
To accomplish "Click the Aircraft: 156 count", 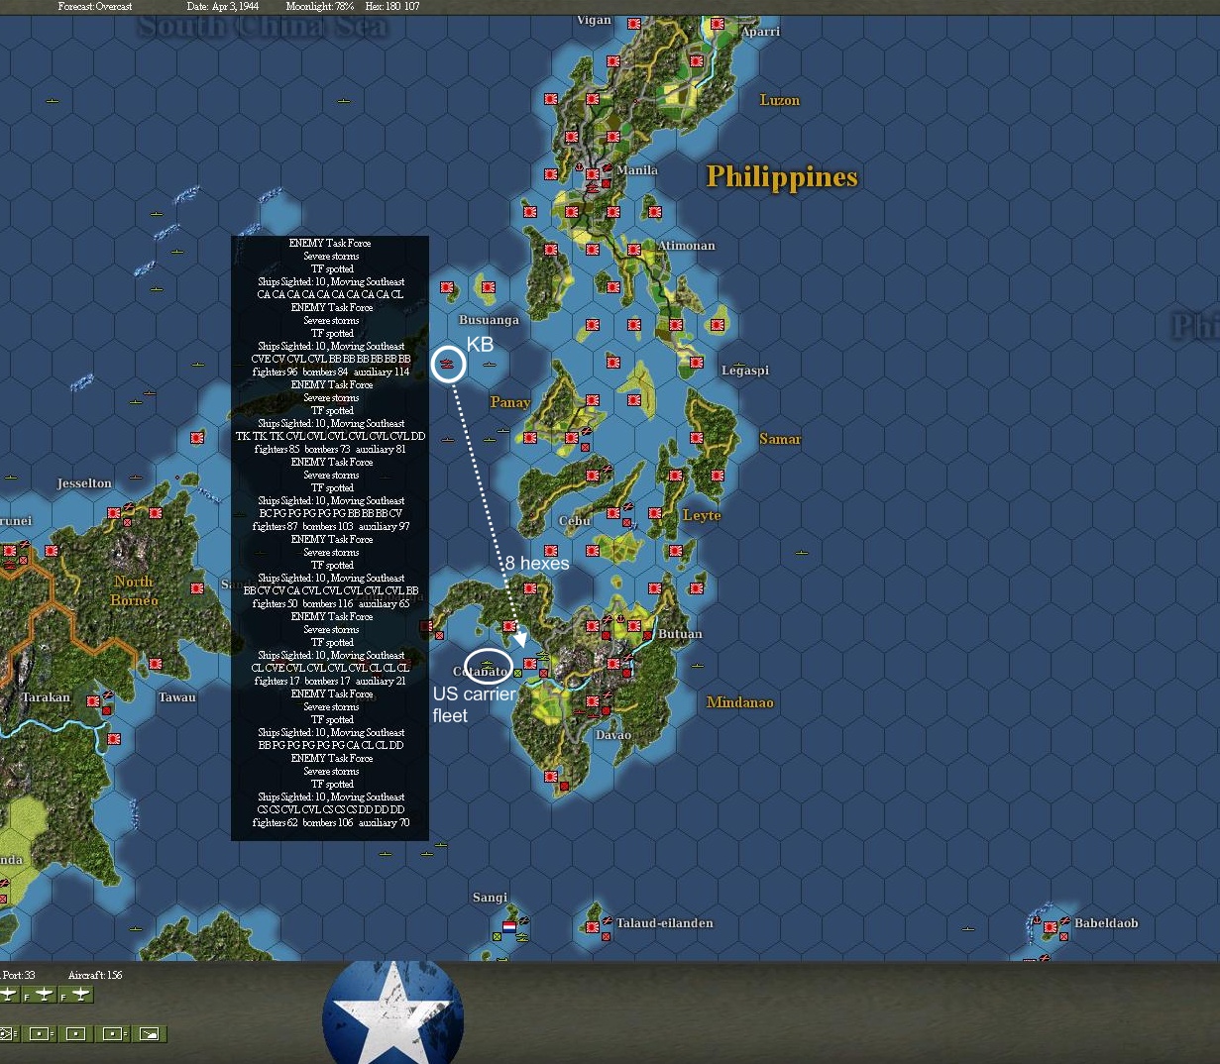I will coord(95,975).
